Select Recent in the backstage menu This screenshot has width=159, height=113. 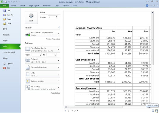pyautogui.click(x=10, y=35)
